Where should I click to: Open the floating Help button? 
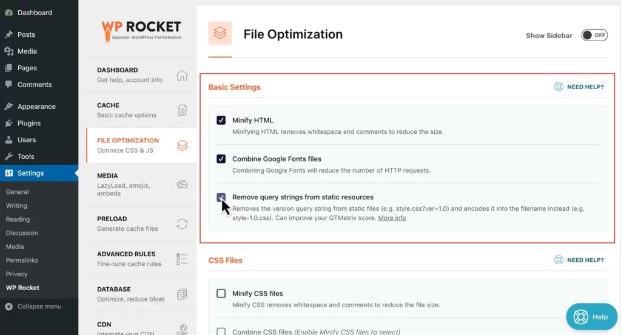pos(591,317)
